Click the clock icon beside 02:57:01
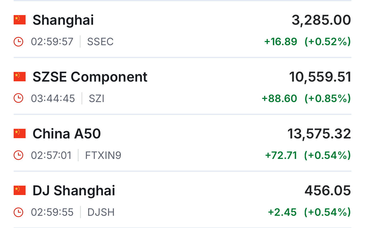 click(18, 156)
